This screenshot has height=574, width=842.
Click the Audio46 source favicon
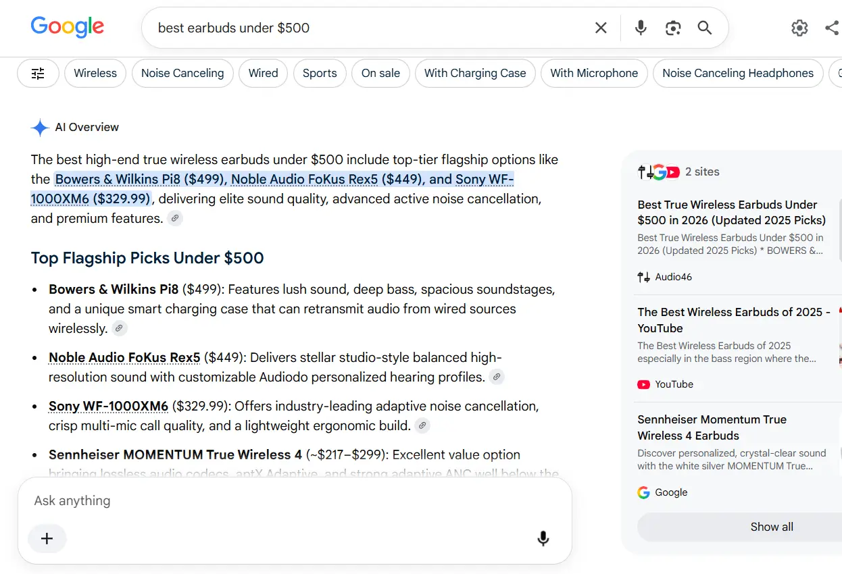pos(643,277)
